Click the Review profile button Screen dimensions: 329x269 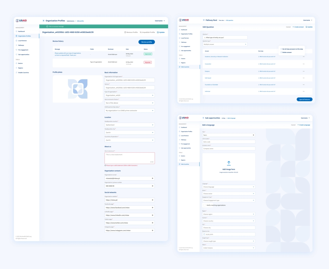(x=146, y=42)
